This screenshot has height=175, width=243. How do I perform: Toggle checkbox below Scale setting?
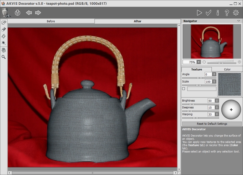point(184,89)
